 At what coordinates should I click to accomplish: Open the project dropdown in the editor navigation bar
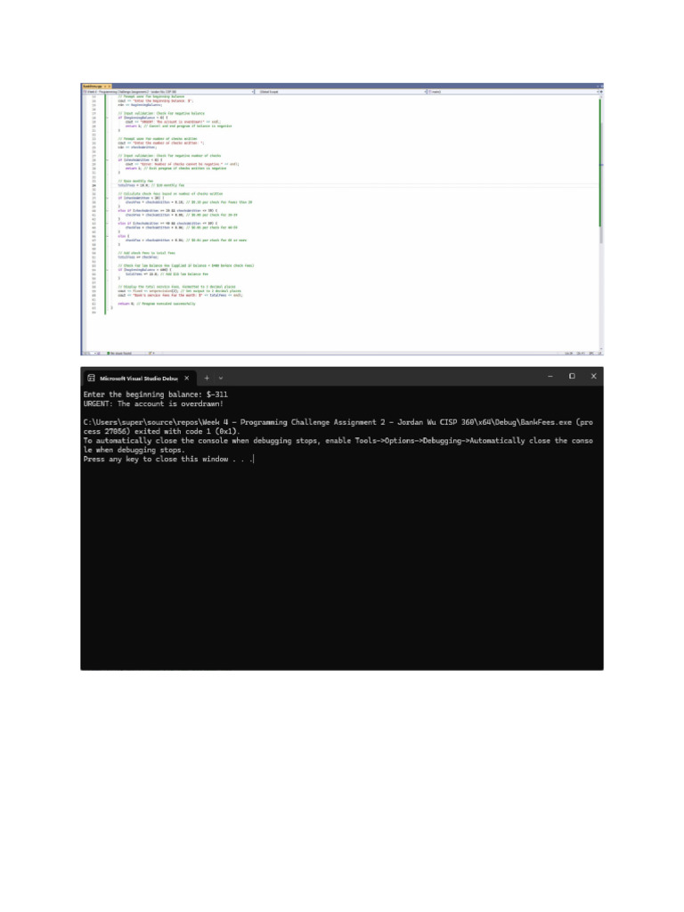tap(168, 92)
